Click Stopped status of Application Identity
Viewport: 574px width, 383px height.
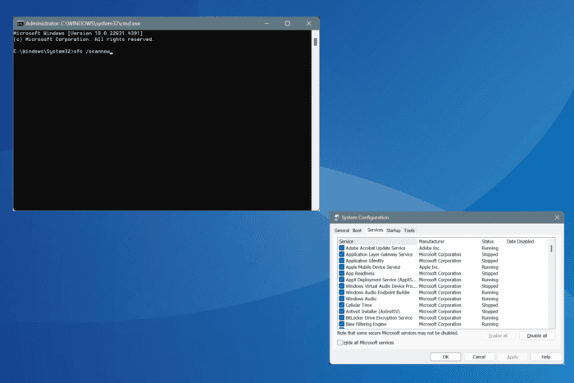pos(490,261)
